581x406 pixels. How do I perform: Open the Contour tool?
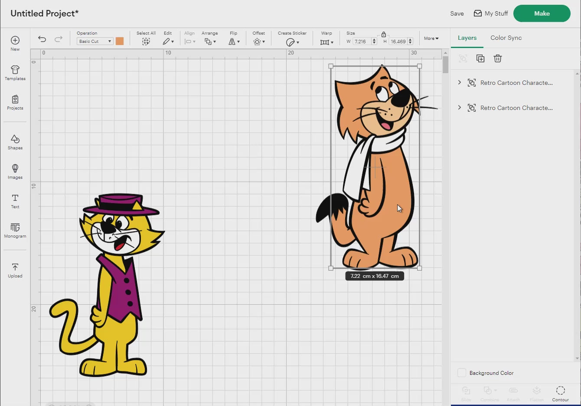tap(560, 394)
